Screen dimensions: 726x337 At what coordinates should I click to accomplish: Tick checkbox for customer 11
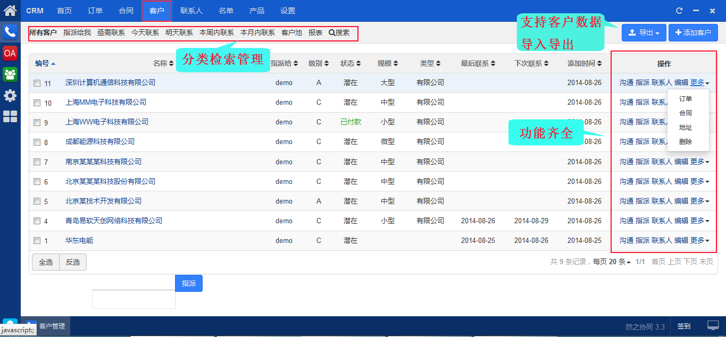pyautogui.click(x=37, y=83)
